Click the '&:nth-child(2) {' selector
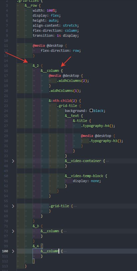The height and width of the screenshot is (271, 137). pos(65,101)
